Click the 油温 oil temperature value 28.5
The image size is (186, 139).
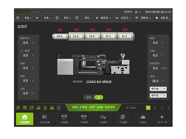tap(155, 81)
